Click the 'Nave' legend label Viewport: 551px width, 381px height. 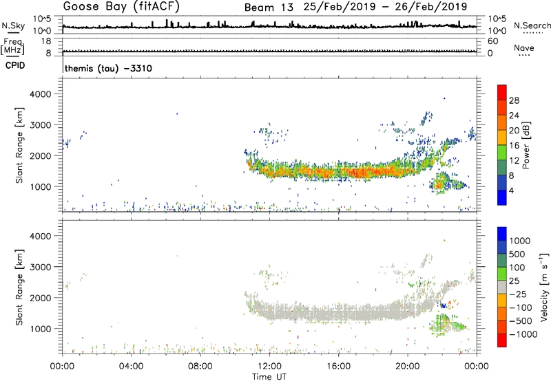coord(524,48)
